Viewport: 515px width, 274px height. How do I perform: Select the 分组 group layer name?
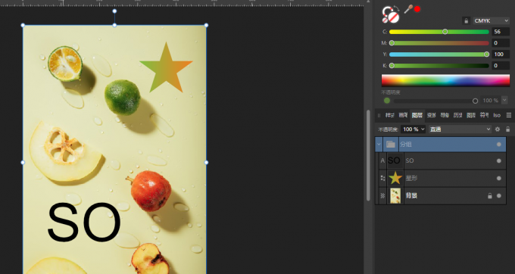pos(406,145)
